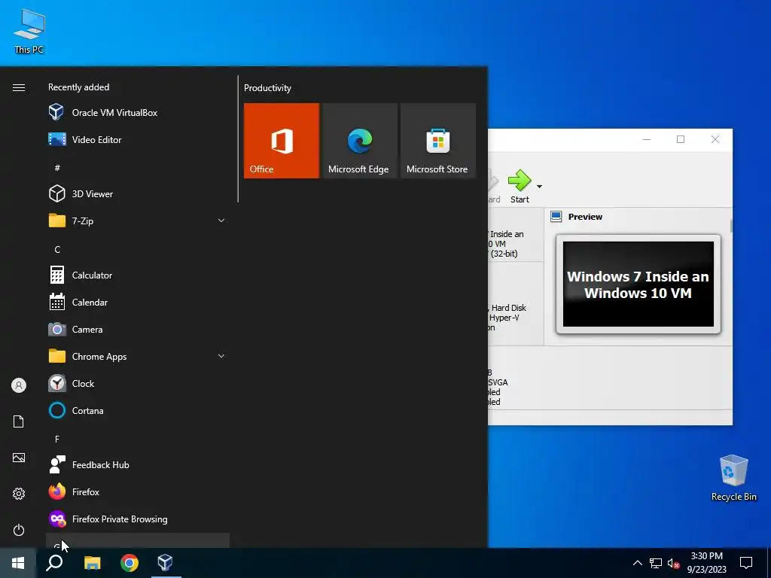Open the Calendar app
The image size is (771, 578).
[138, 303]
